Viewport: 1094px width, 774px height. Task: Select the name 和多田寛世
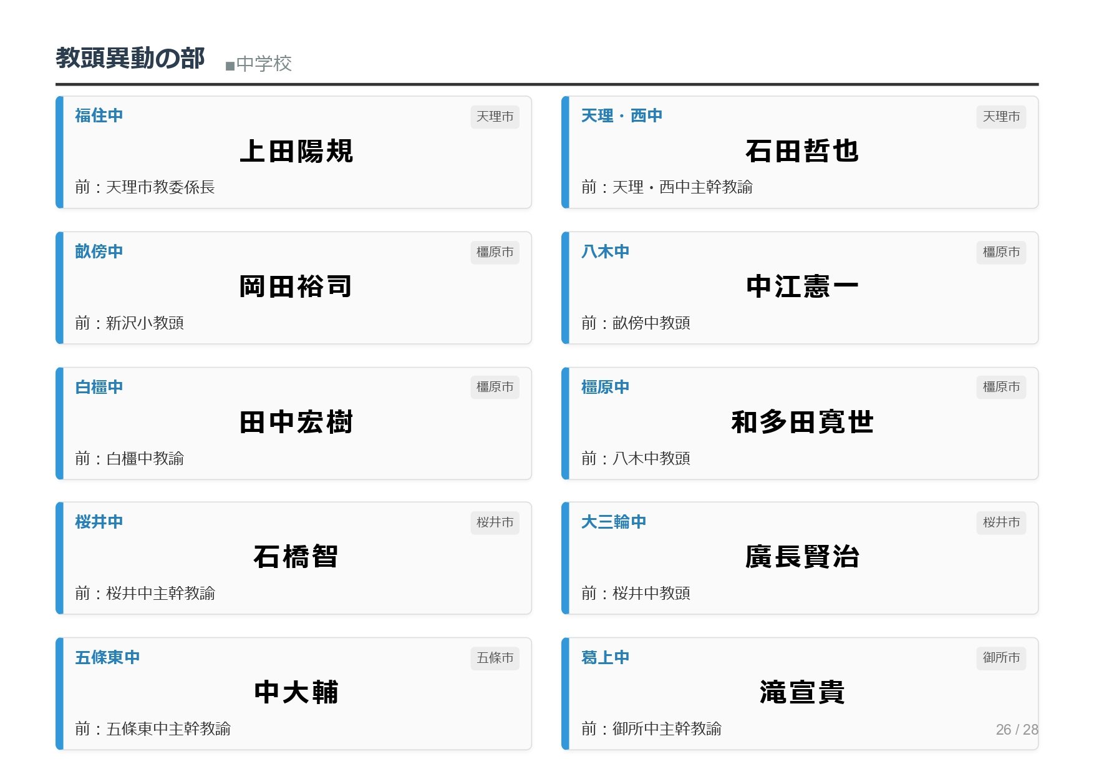click(802, 423)
